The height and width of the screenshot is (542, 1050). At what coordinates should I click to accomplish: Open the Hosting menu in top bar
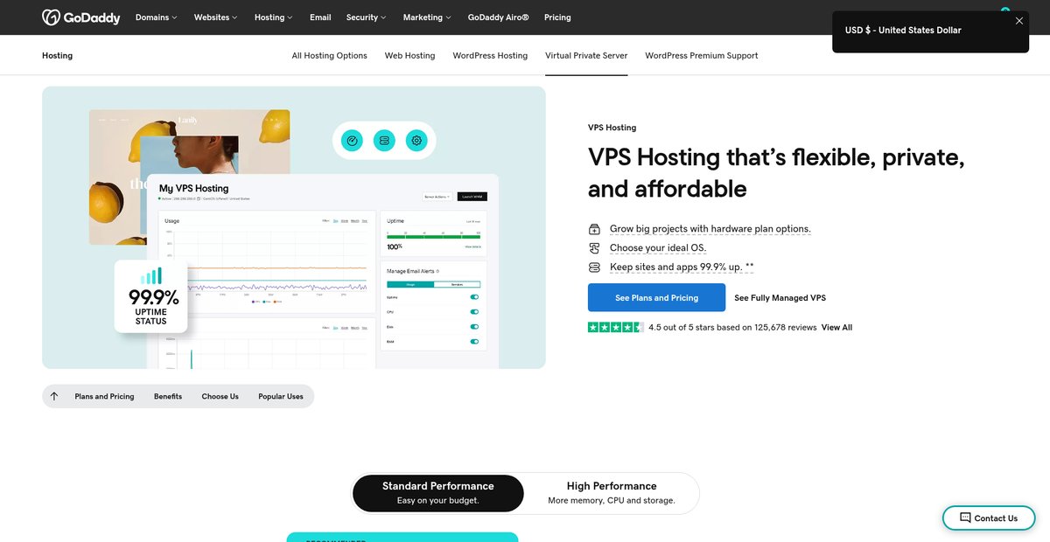point(274,17)
